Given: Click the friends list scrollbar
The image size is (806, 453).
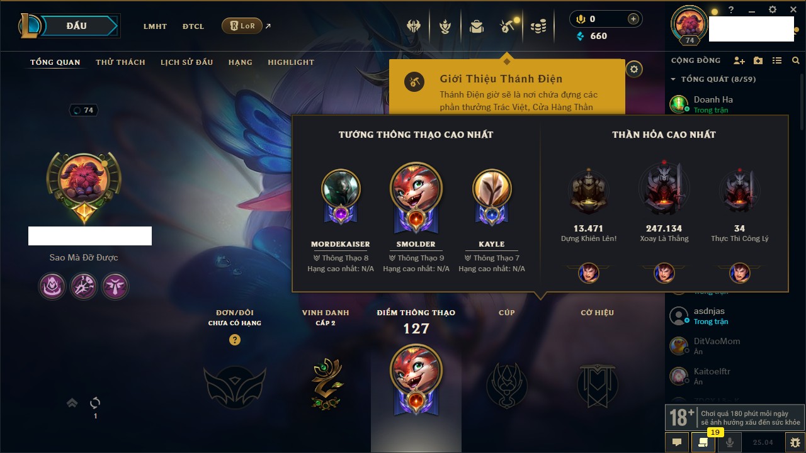Looking at the screenshot, I should click(801, 189).
